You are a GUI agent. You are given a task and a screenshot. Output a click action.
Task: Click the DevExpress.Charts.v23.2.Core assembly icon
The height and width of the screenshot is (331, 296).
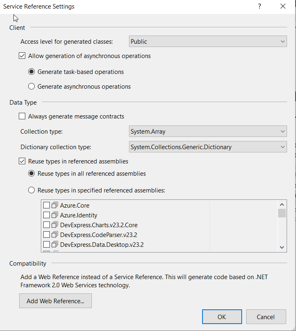click(55, 225)
